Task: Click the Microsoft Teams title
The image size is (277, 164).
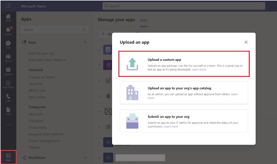Action: pos(34,6)
